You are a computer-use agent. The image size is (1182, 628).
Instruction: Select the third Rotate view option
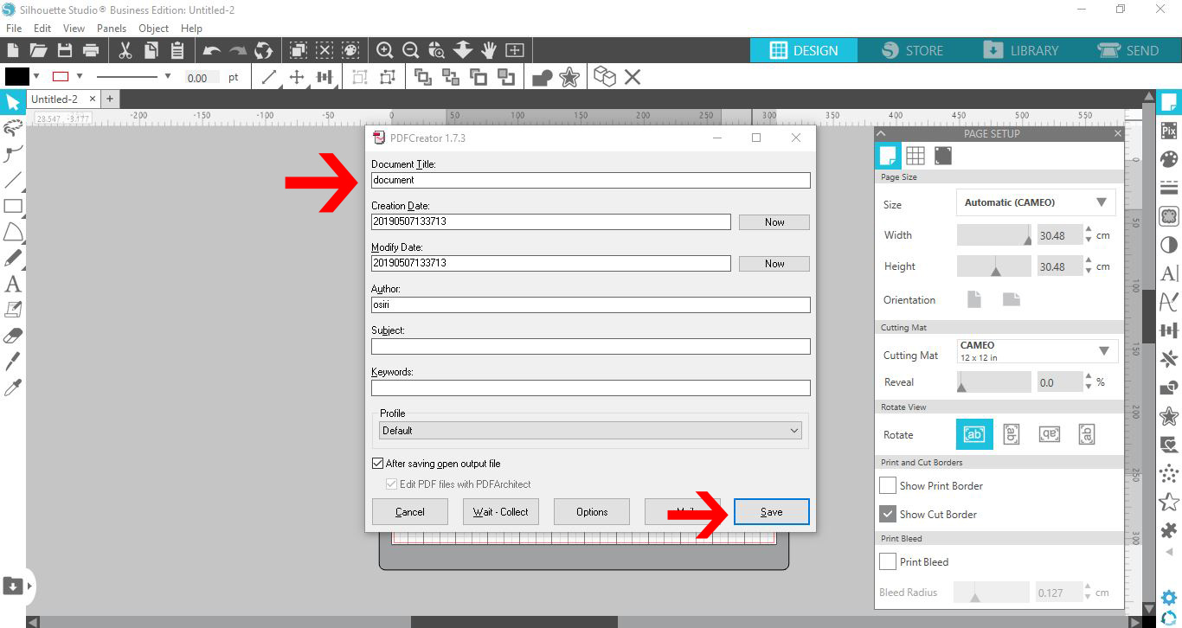1049,434
